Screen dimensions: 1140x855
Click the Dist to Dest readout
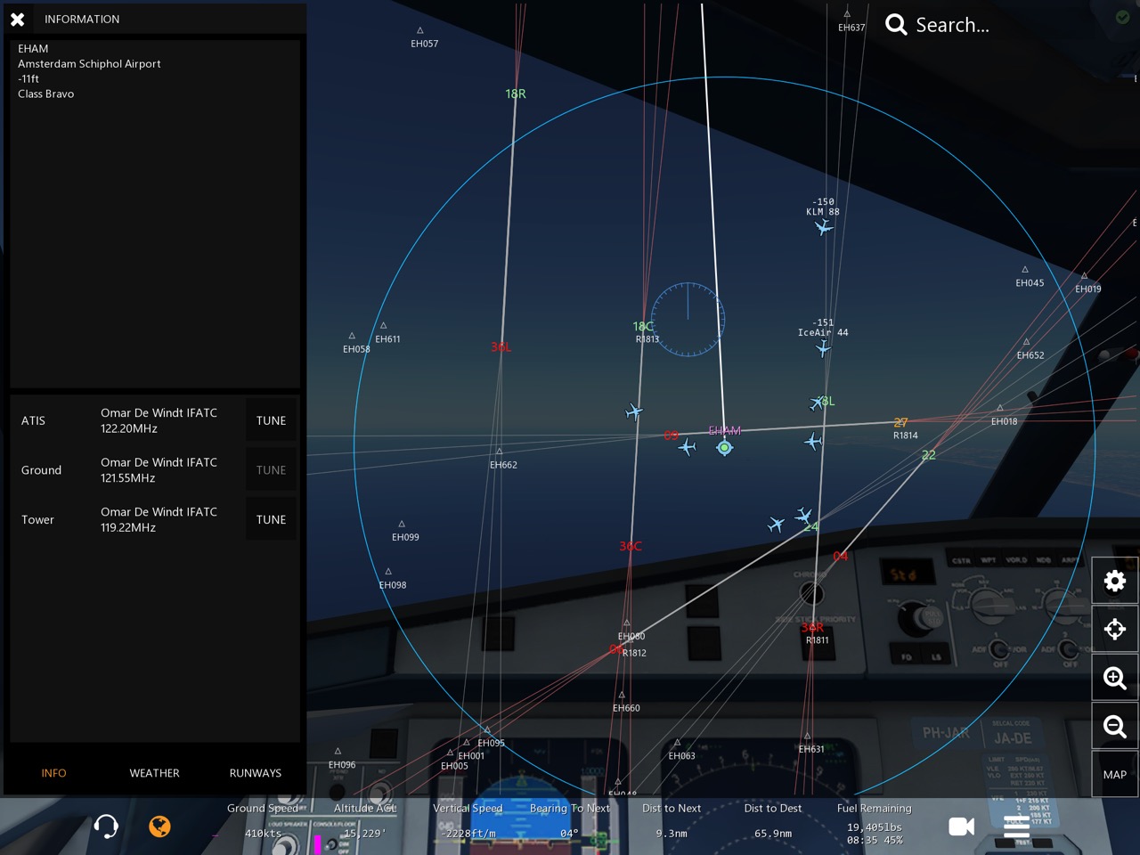(x=773, y=820)
